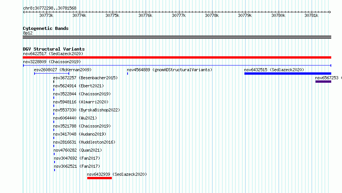This screenshot has width=342, height=193.
Task: Open the nsv3228809 (Chaisson2019) label
Action: click(52, 62)
